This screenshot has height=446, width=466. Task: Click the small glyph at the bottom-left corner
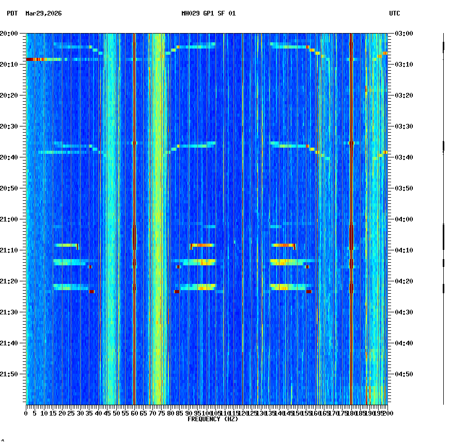click(x=4, y=441)
